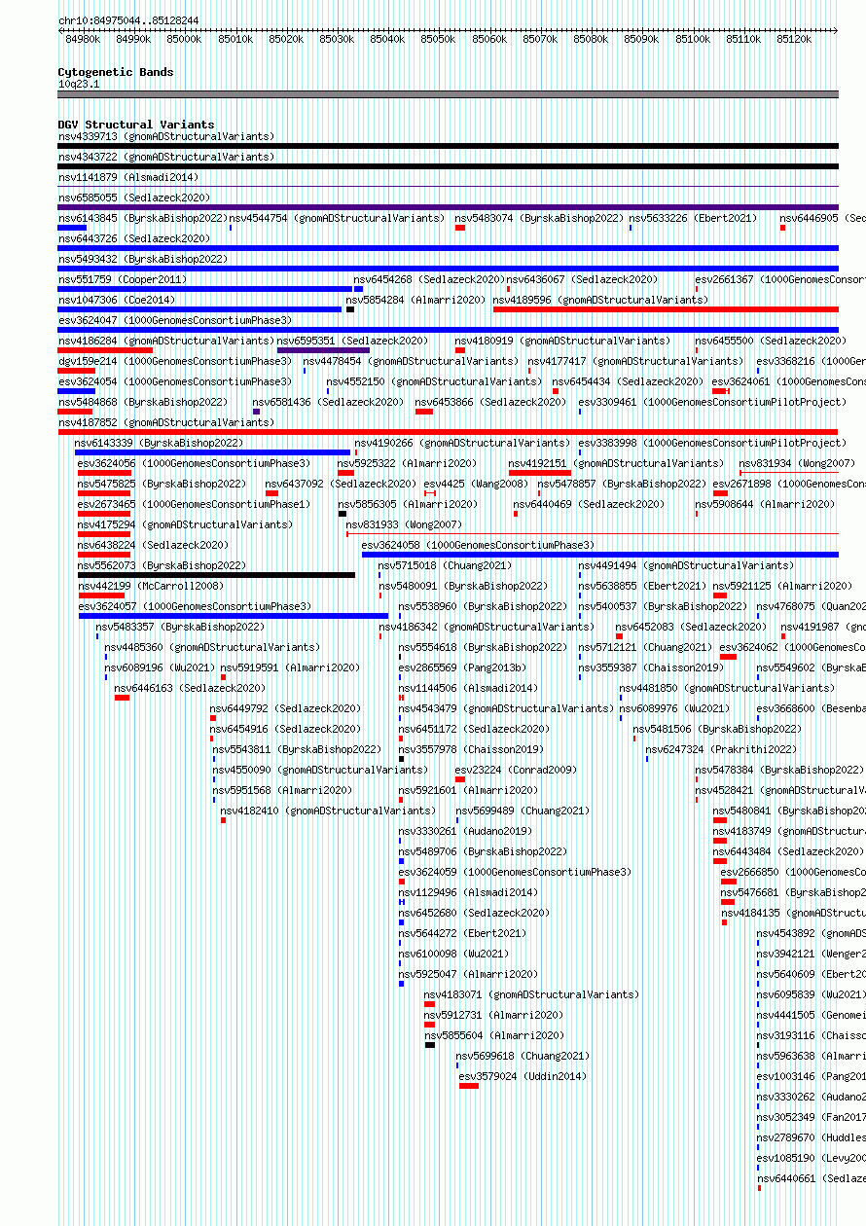Select variant nsv442199 (McCarroll2008)
Viewport: 866px width, 1226px height.
151,586
